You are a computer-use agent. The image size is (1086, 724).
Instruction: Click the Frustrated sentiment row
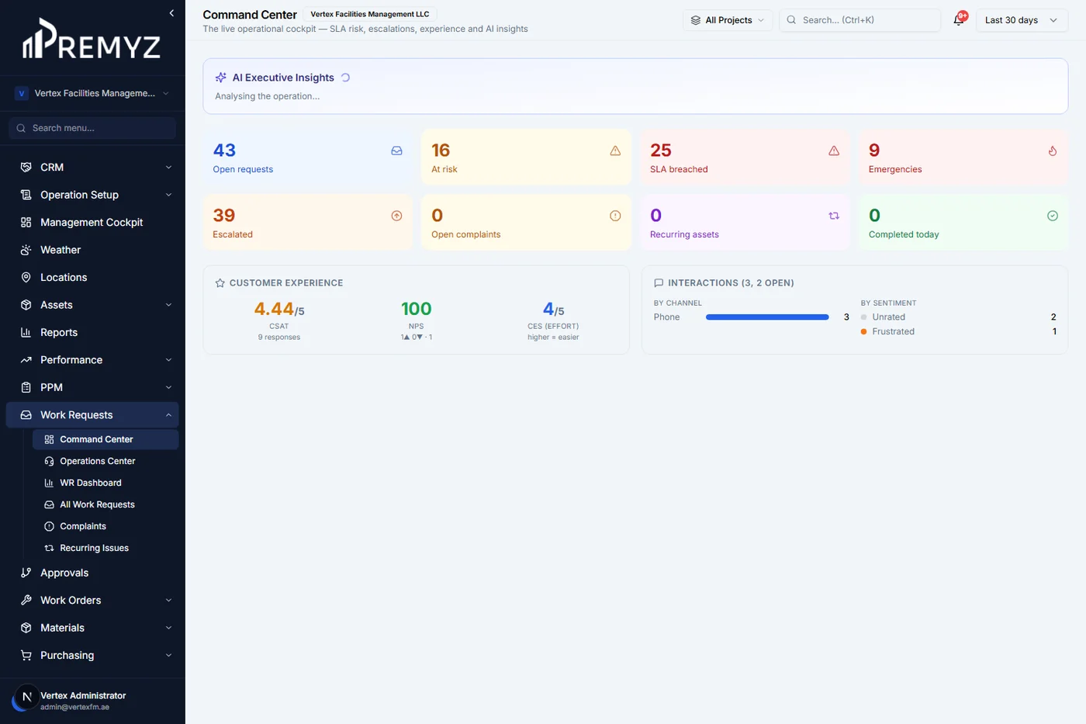(959, 331)
